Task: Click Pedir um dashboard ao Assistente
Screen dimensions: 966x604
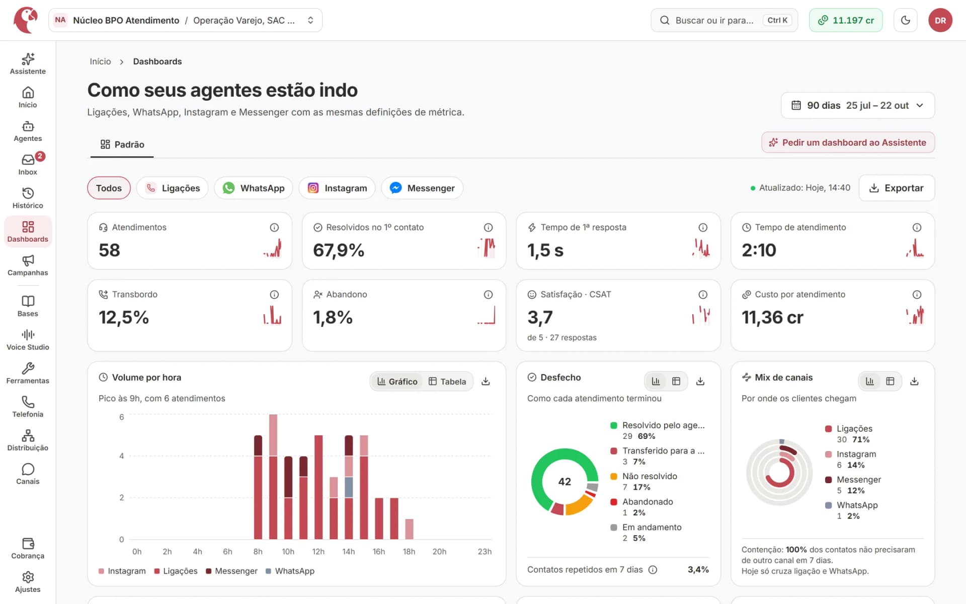Action: click(x=848, y=142)
